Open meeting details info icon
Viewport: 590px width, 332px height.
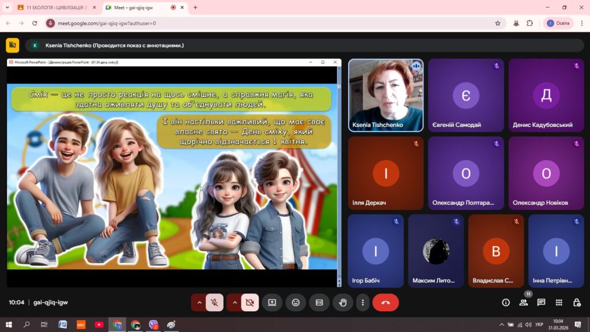pyautogui.click(x=506, y=302)
